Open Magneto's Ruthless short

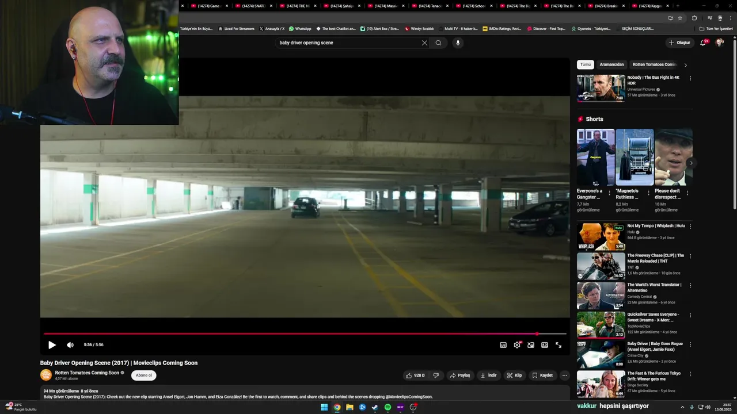point(635,157)
